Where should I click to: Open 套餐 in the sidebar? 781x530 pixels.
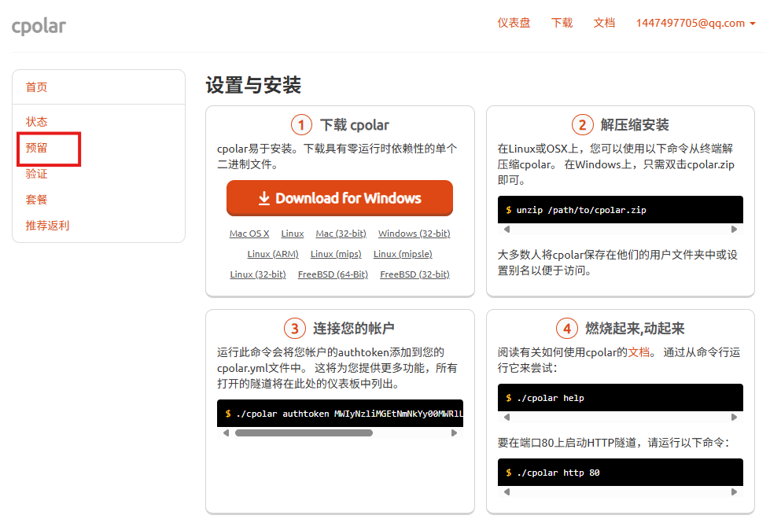click(36, 200)
